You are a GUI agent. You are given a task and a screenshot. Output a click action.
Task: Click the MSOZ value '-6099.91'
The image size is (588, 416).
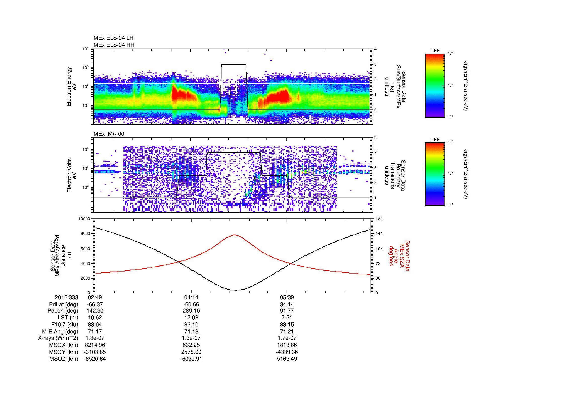coord(191,359)
